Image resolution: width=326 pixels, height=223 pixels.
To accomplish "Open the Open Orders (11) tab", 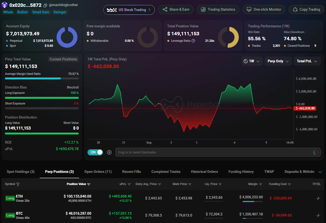I will 98,172.
